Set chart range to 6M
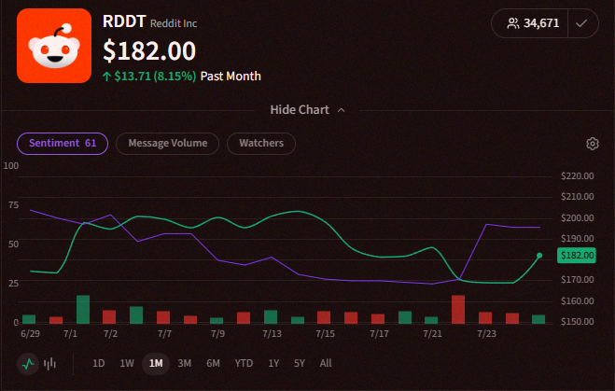The width and height of the screenshot is (615, 391). [x=213, y=364]
